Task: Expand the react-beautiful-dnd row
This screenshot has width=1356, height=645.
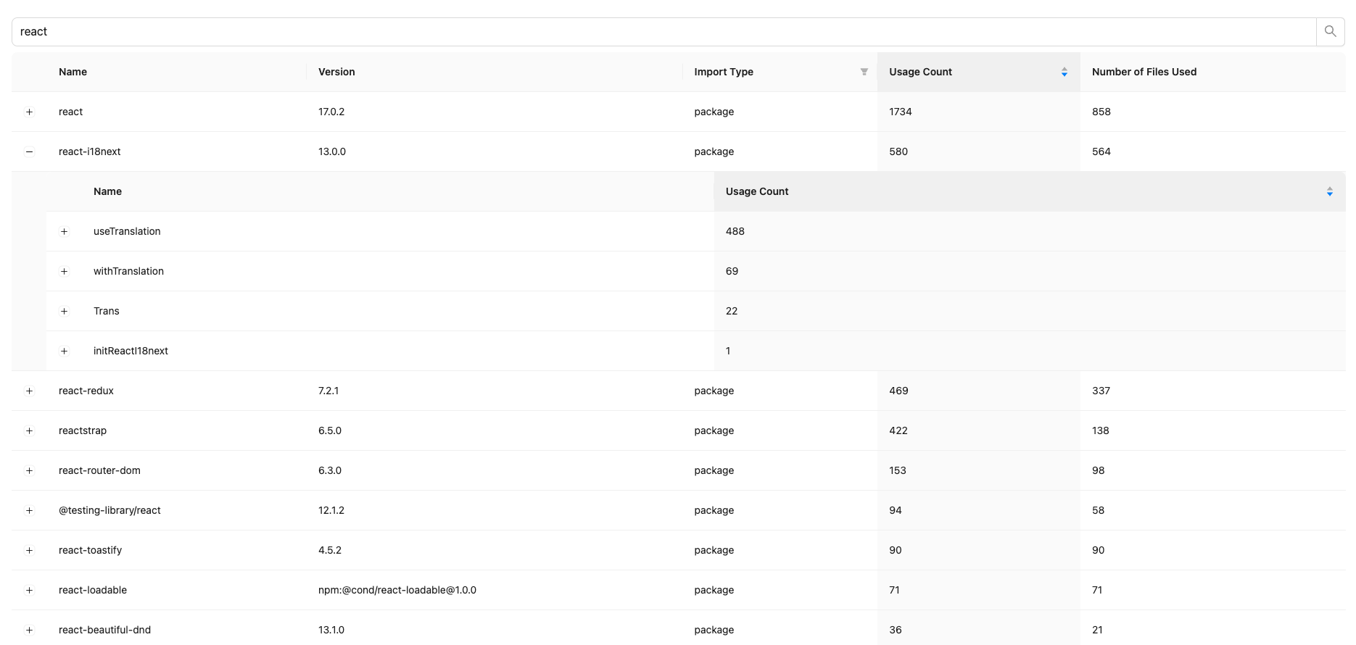Action: (x=29, y=630)
